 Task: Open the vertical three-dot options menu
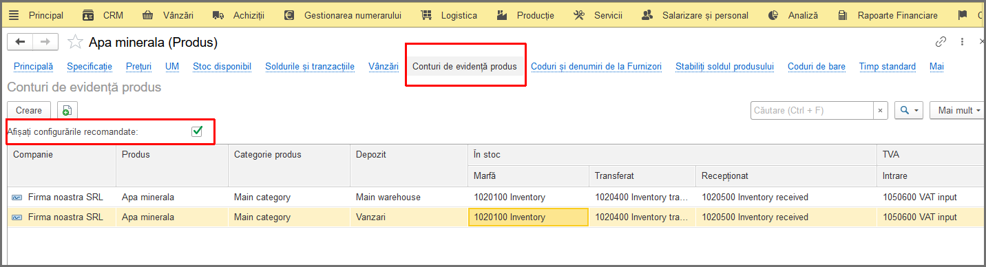(962, 42)
